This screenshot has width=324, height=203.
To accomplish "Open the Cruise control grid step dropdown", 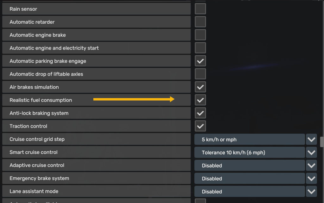I will tap(311, 139).
